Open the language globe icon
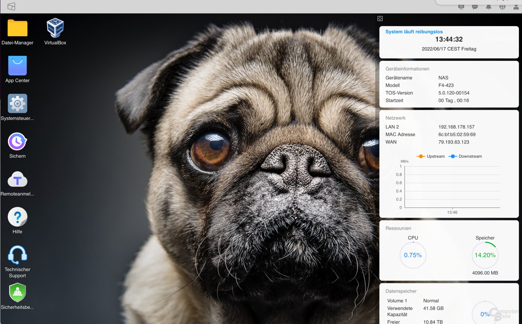522x324 pixels. coord(502,7)
